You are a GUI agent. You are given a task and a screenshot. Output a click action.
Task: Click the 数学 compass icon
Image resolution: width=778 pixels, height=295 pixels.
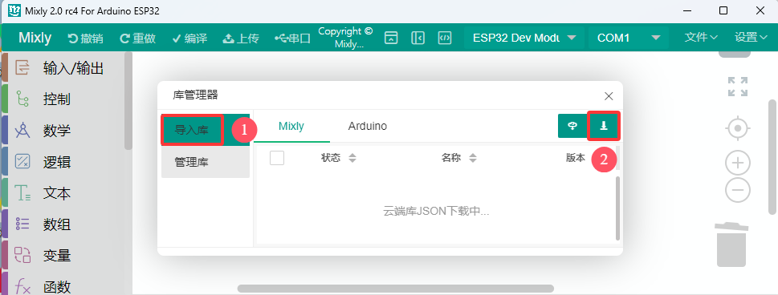(x=22, y=131)
